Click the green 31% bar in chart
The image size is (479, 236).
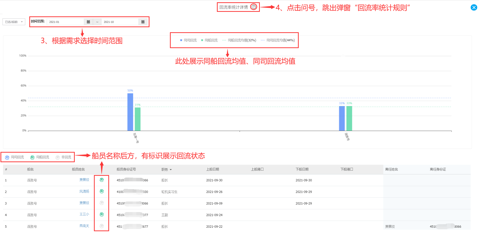(138, 119)
